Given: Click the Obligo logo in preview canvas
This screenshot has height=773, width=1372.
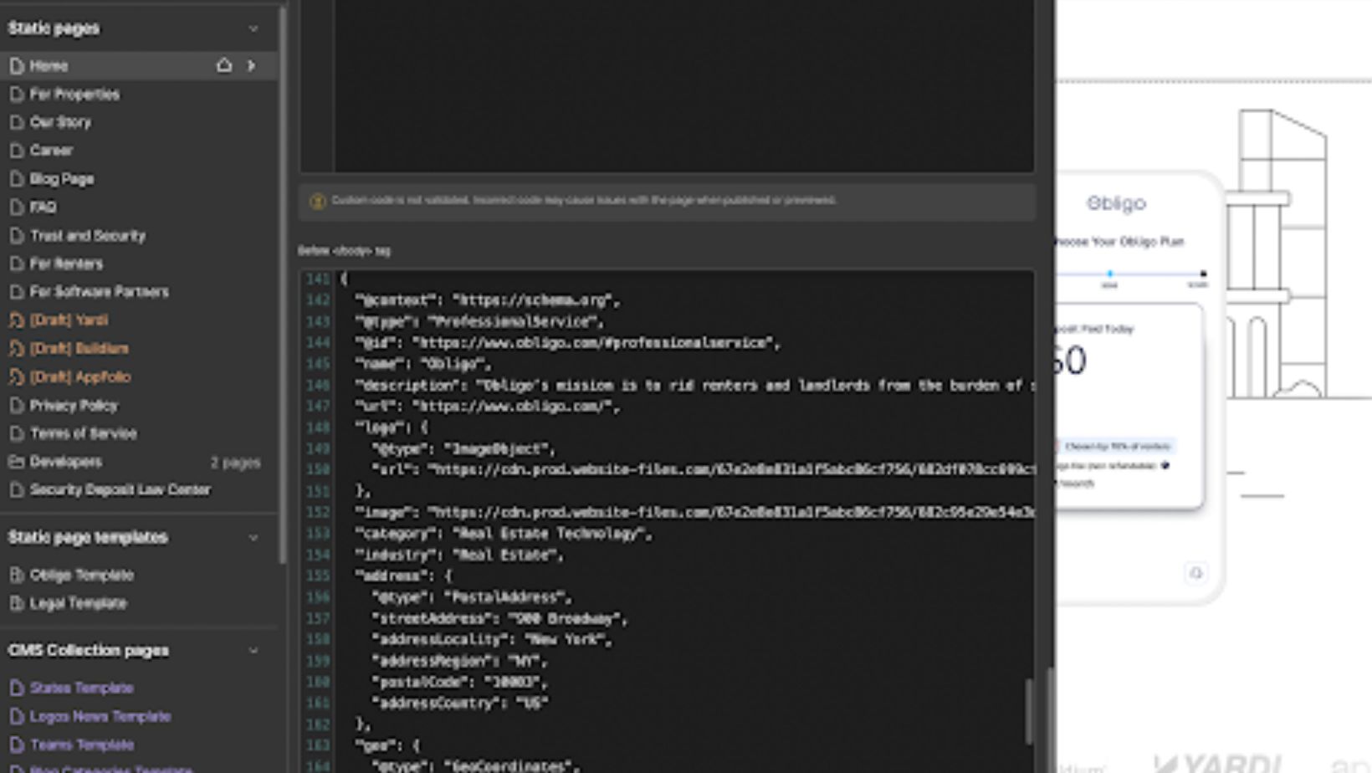Looking at the screenshot, I should [1116, 203].
